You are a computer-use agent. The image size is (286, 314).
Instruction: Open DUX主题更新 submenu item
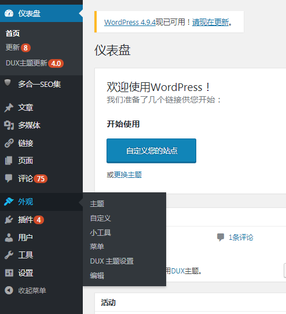(35, 63)
